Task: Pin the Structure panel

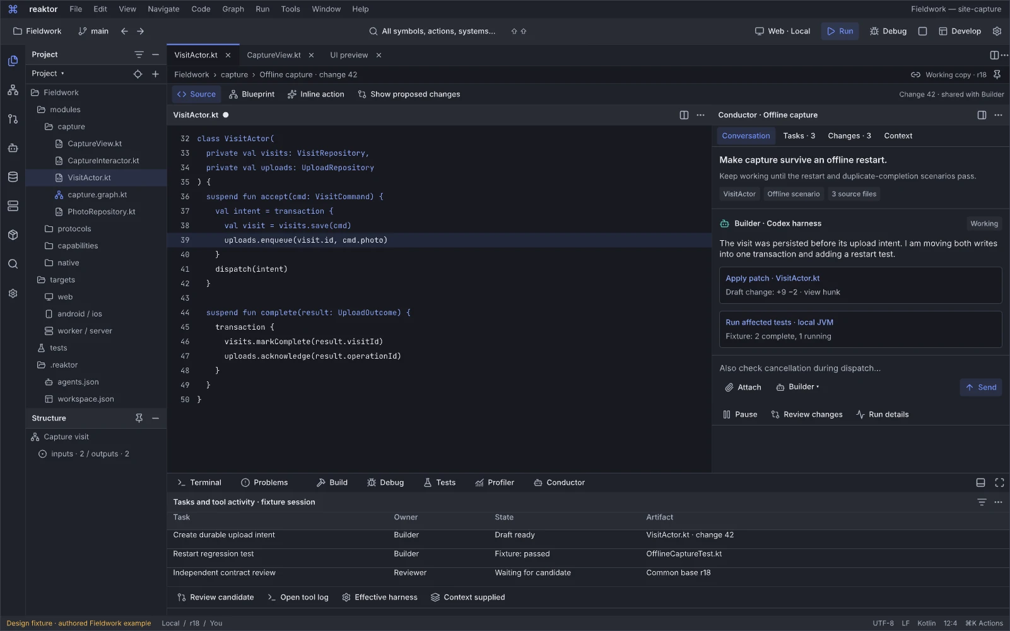Action: pos(139,418)
